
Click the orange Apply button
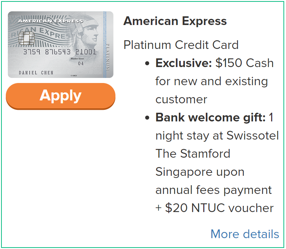pyautogui.click(x=61, y=96)
